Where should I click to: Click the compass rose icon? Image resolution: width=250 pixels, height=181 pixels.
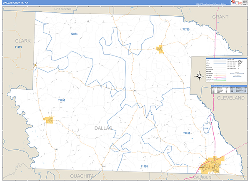199,76
